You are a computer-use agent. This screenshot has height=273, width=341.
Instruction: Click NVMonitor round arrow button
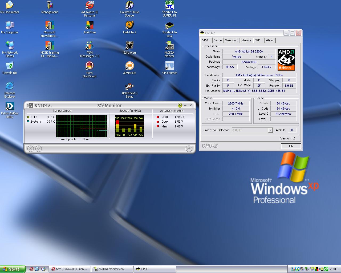189,149
